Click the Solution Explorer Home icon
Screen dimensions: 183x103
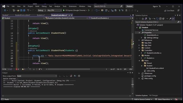[143, 19]
